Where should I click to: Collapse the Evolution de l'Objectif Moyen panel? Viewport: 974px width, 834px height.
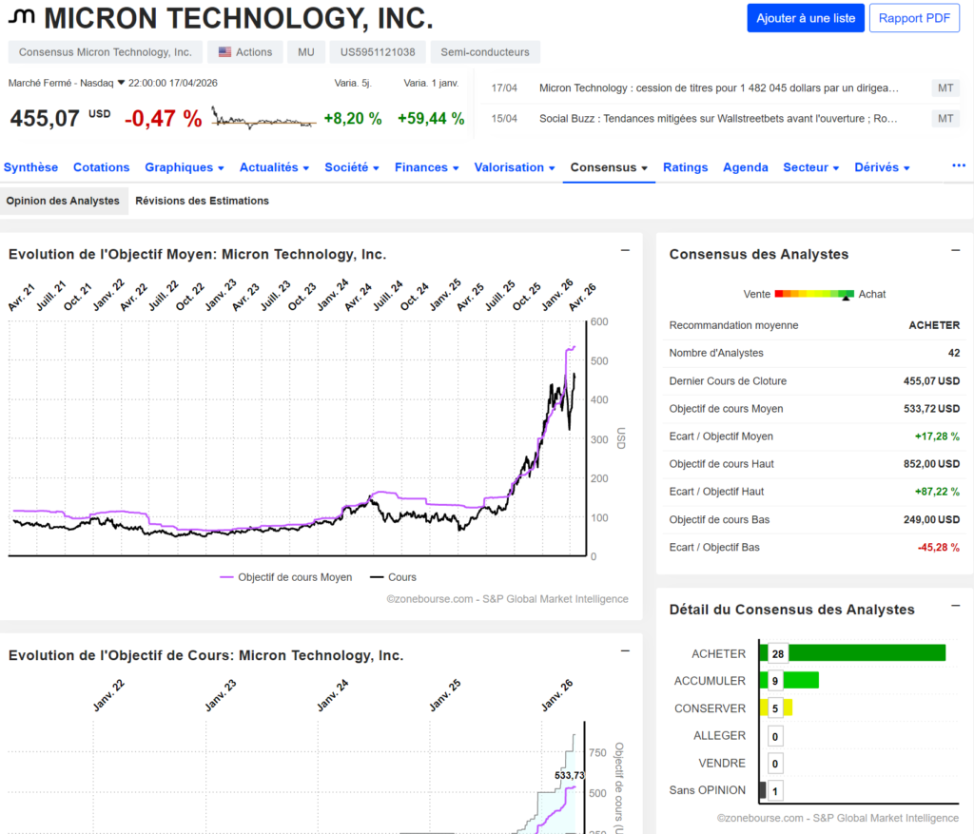625,250
